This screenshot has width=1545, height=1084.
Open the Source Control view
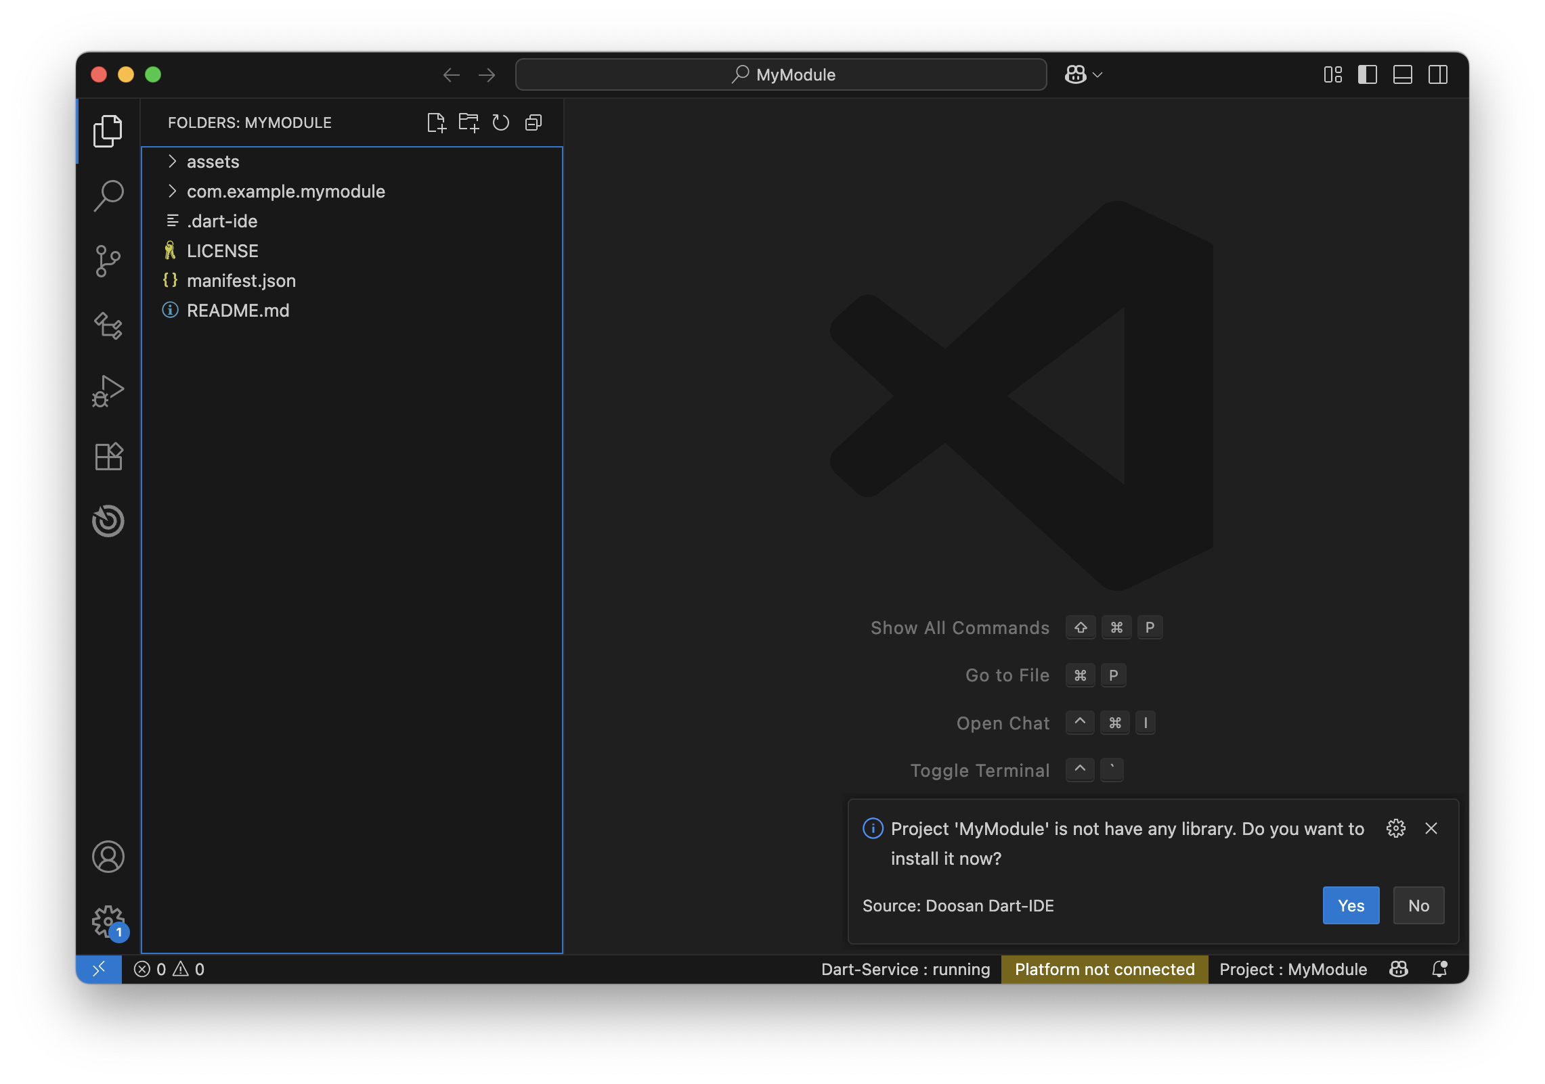point(108,261)
